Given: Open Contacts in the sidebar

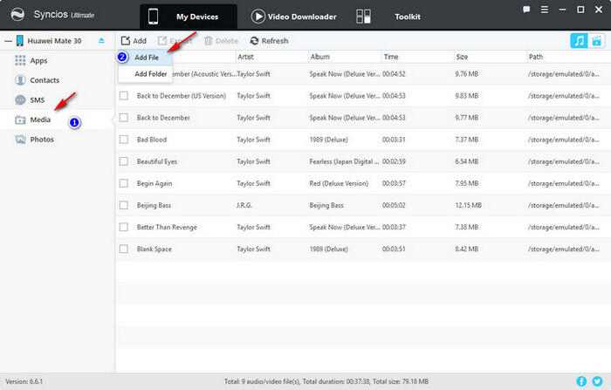Looking at the screenshot, I should (45, 80).
